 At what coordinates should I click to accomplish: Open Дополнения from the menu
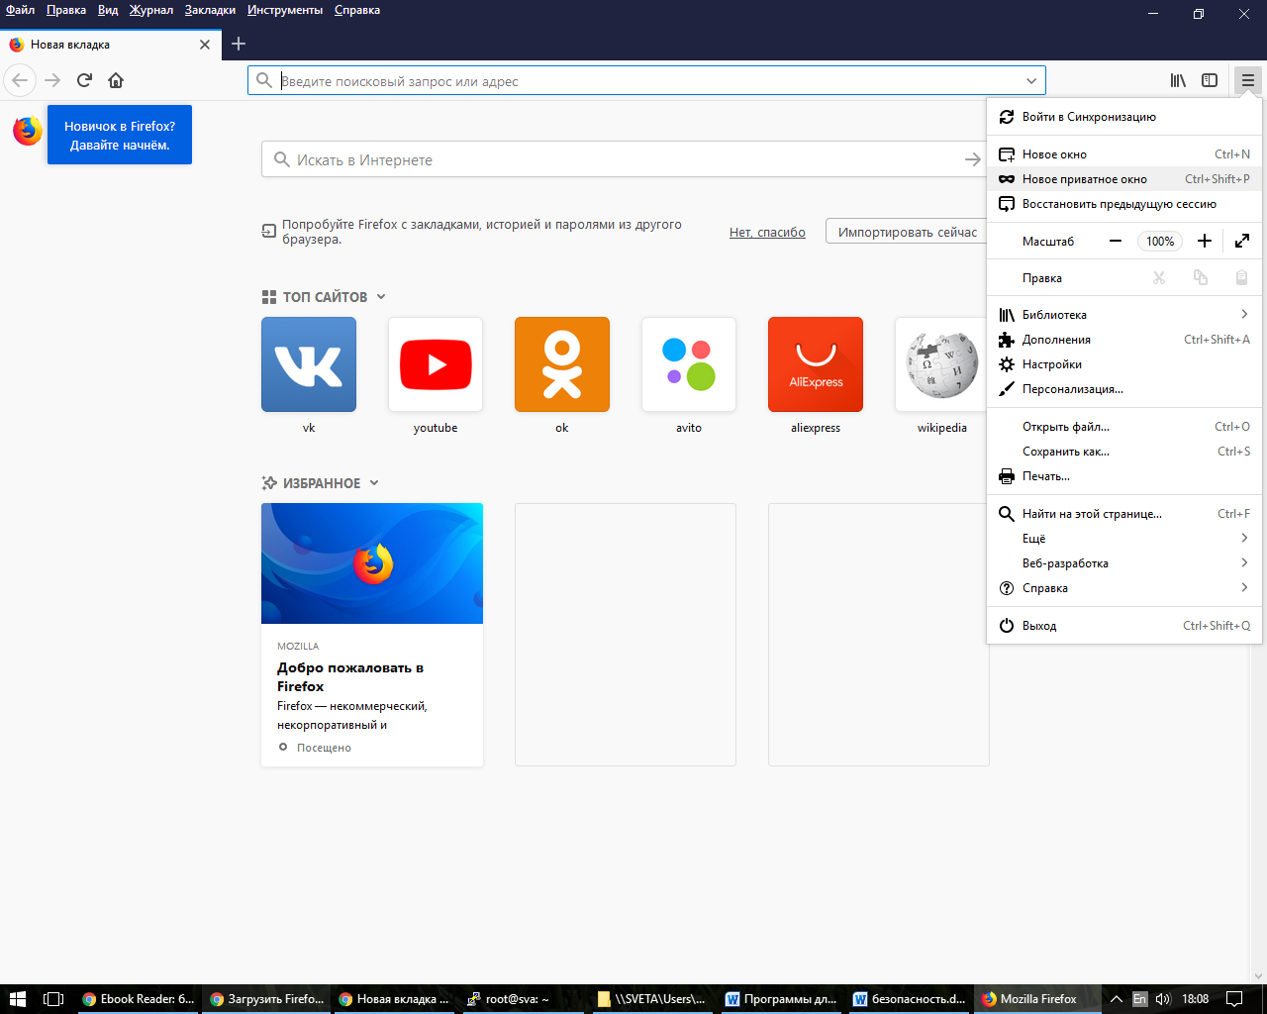click(1124, 340)
